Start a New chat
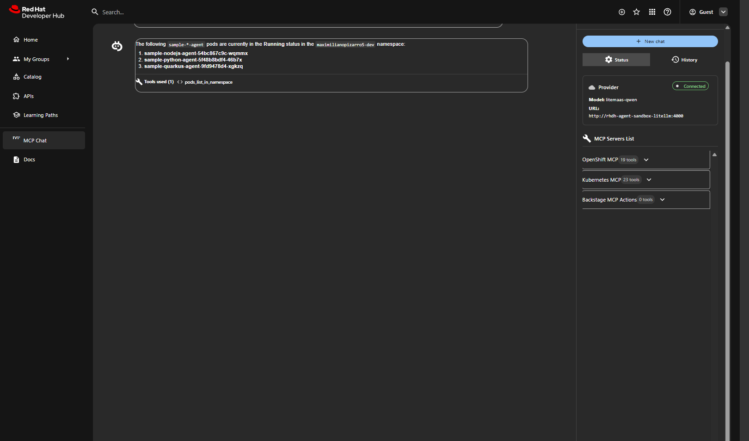The image size is (749, 441). click(650, 41)
